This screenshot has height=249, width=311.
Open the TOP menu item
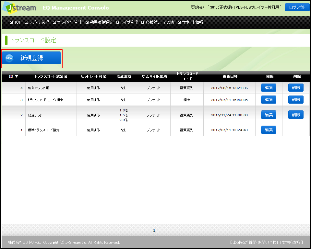16,22
